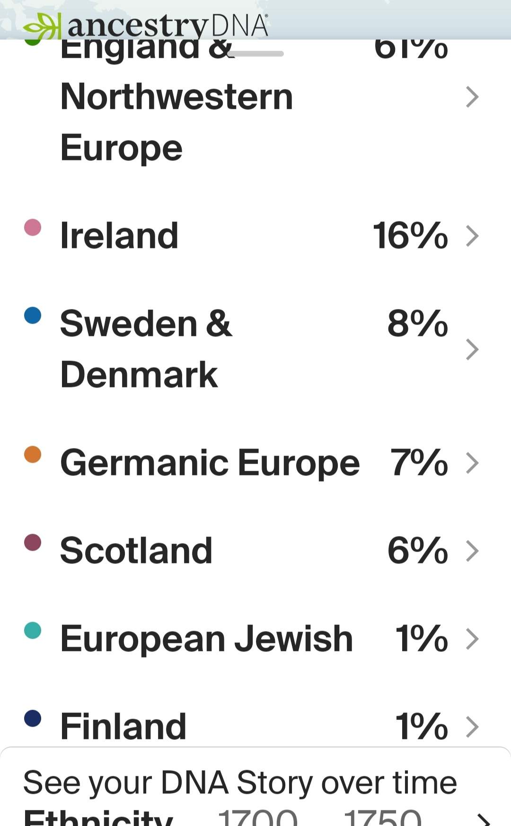Expand Germanic Europe chevron arrow
This screenshot has width=511, height=826.
click(x=472, y=463)
